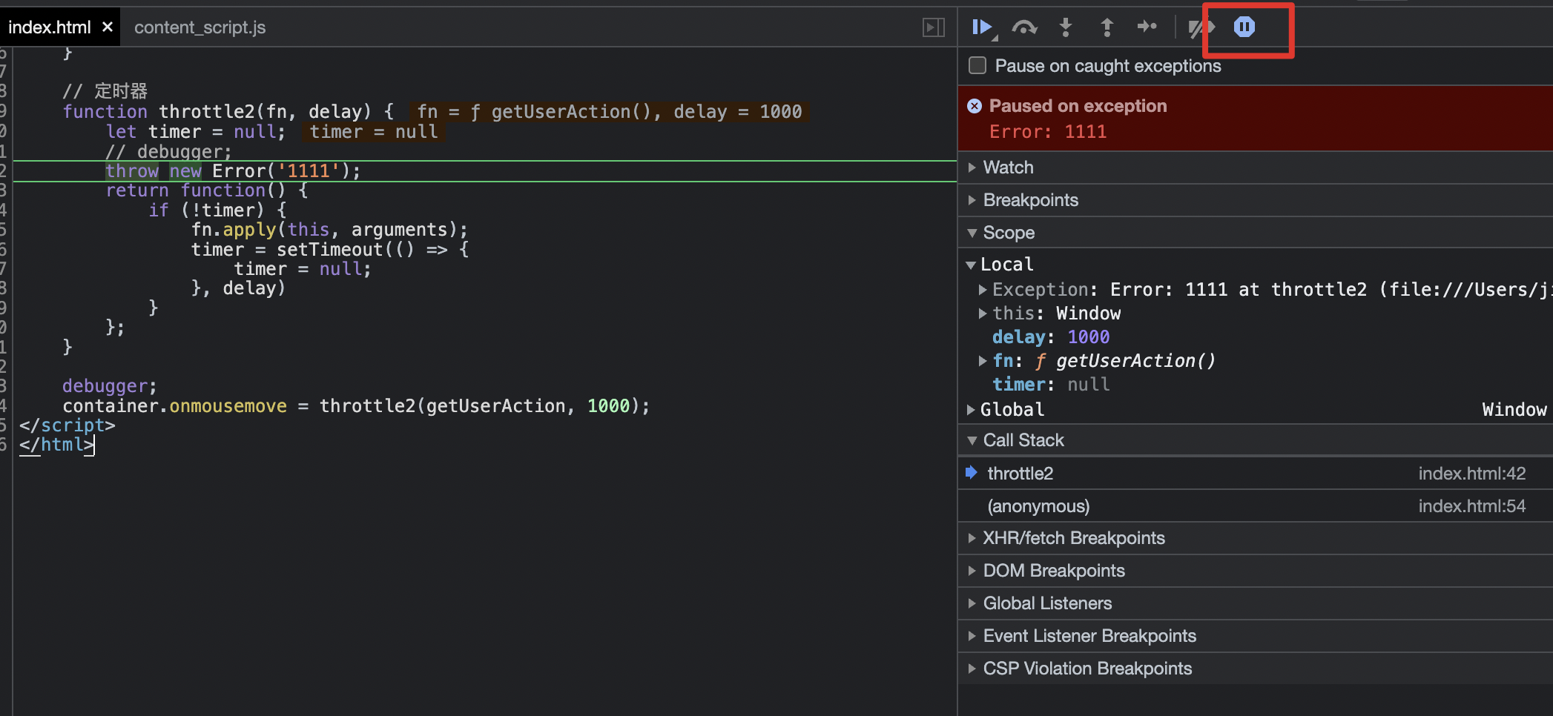
Task: Click Window value beside Global
Action: tap(1514, 409)
